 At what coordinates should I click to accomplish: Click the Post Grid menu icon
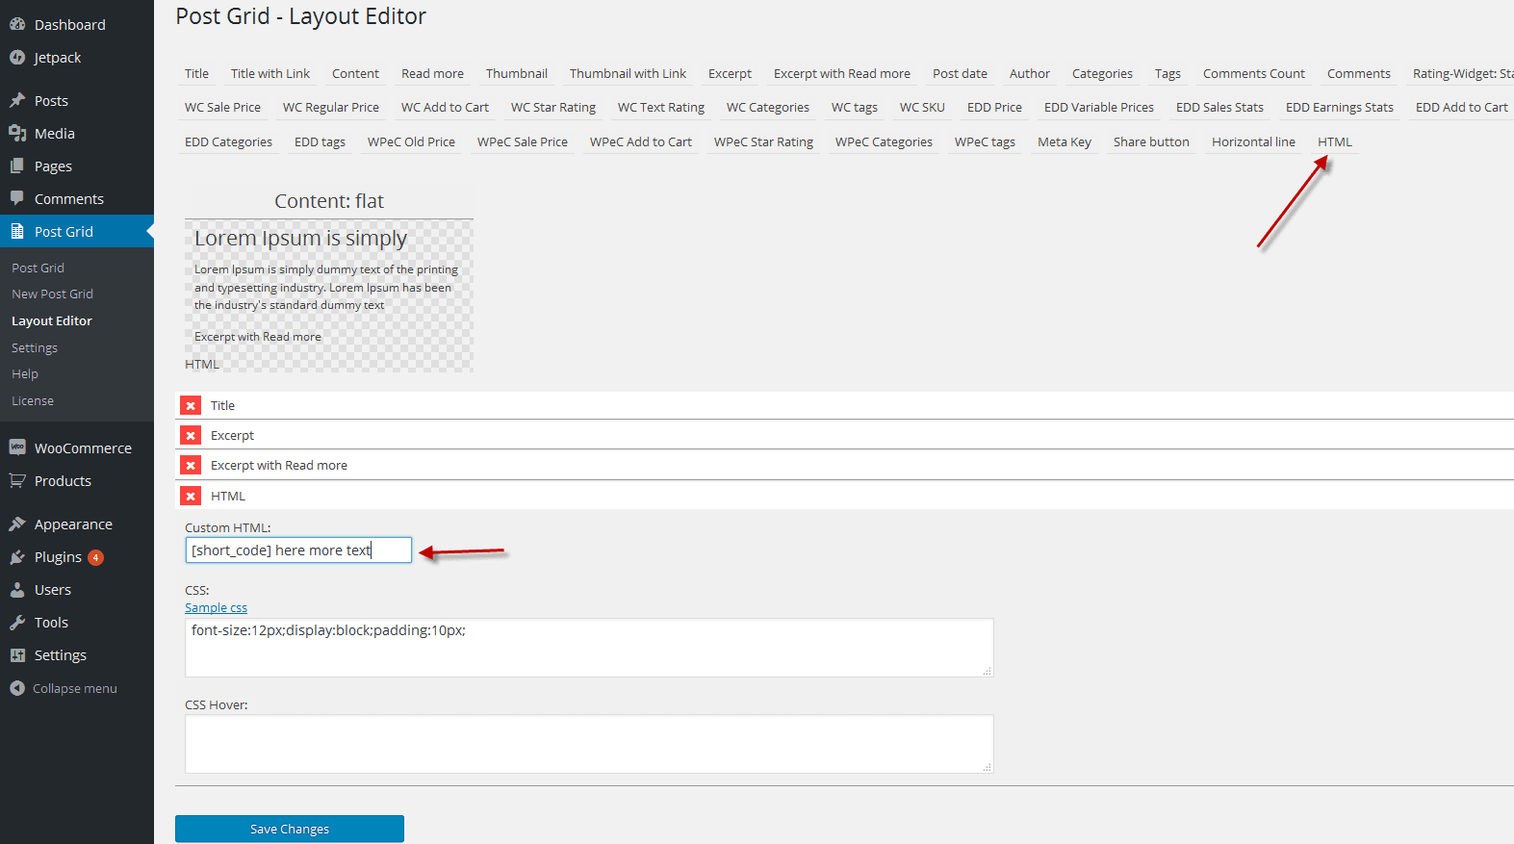tap(17, 231)
